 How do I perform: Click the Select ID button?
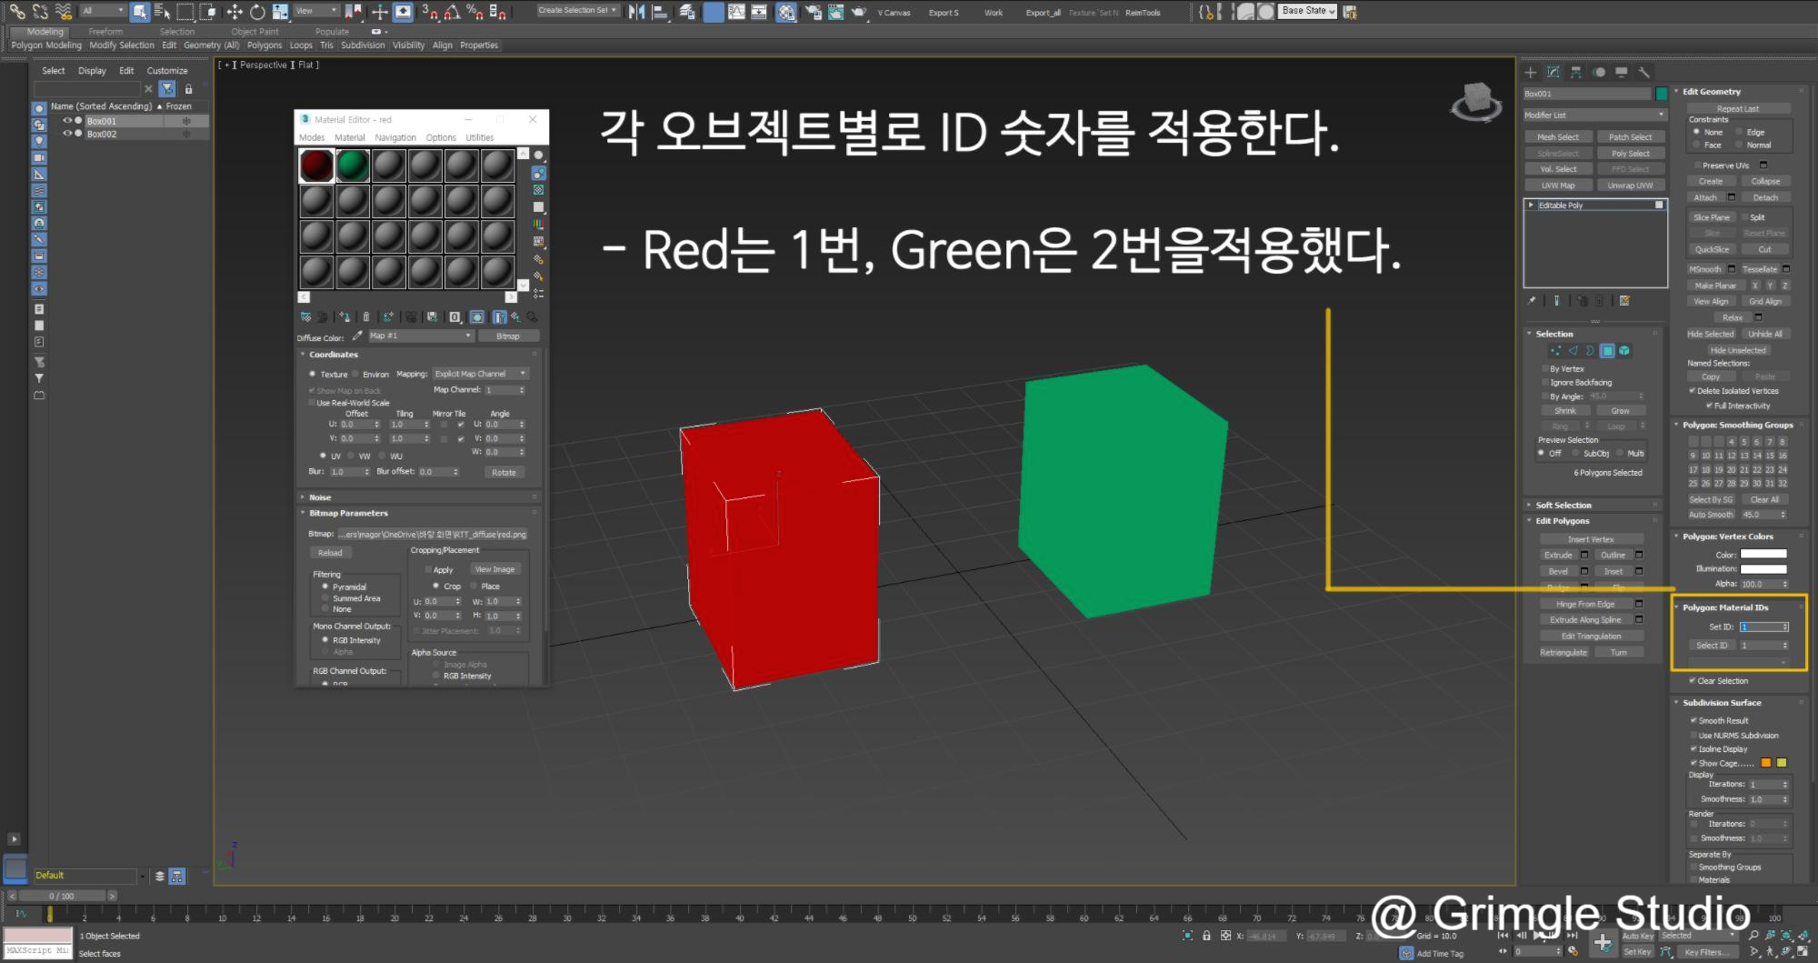1712,646
